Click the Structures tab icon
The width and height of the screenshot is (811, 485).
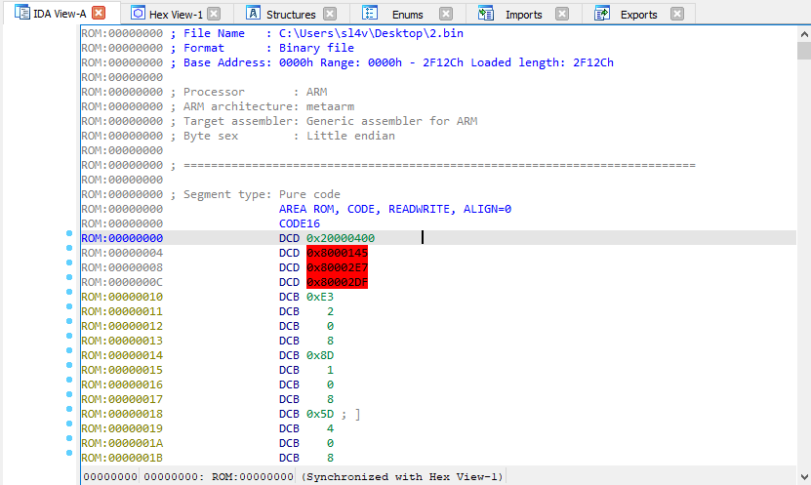coord(253,13)
